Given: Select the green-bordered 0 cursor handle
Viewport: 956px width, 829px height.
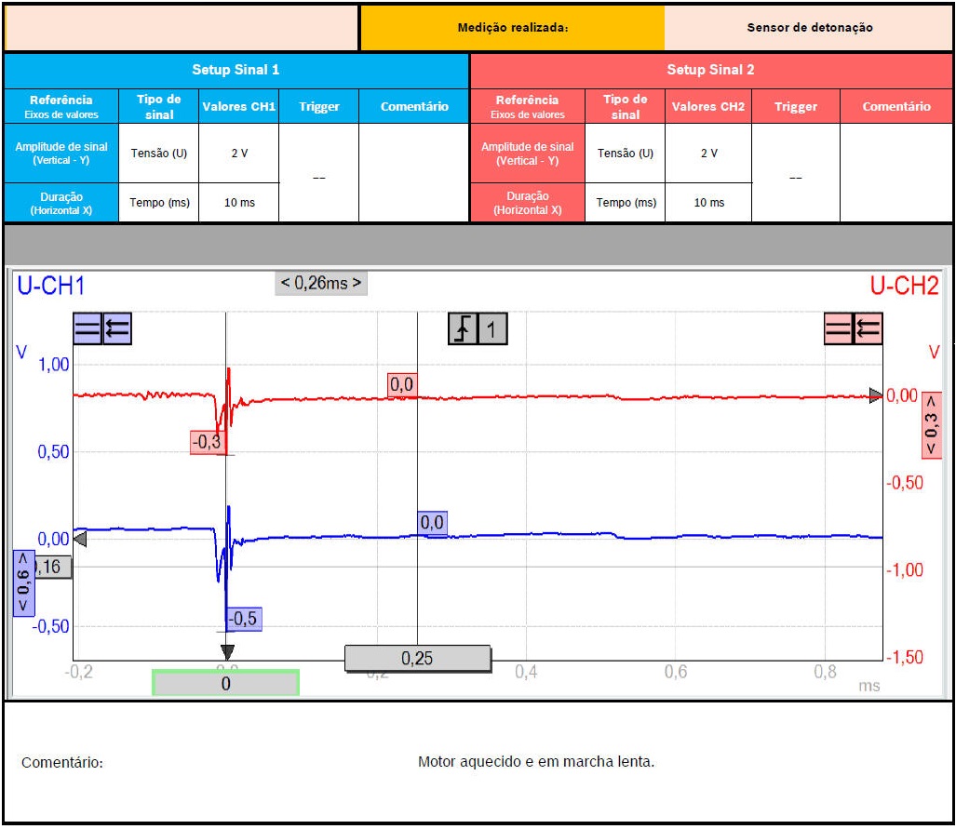Looking at the screenshot, I should (x=225, y=683).
